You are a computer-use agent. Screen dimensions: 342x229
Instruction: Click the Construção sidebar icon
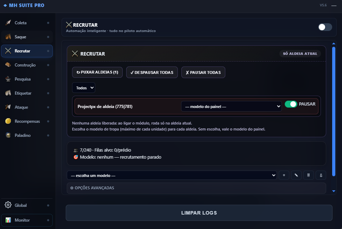(x=8, y=65)
